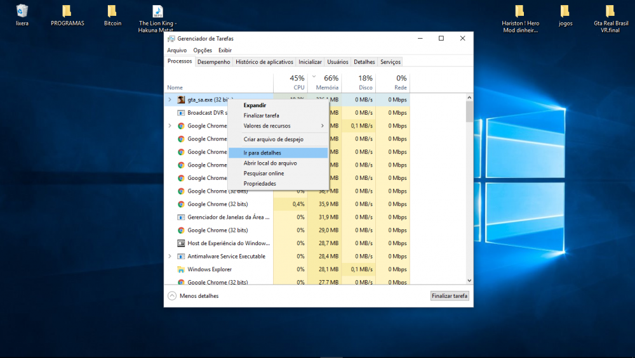Choose Expandir in the context menu

click(278, 105)
